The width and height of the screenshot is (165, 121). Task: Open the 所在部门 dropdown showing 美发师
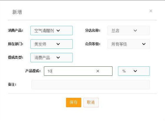coord(52,44)
